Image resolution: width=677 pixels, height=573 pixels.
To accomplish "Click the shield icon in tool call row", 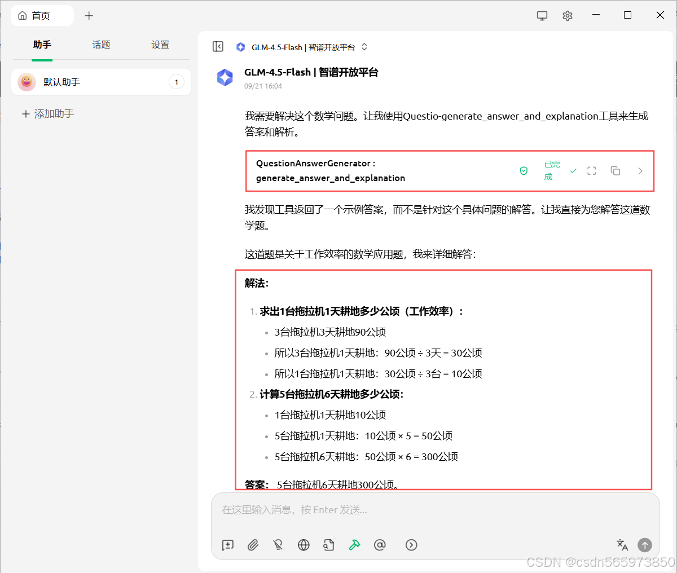I will 524,171.
